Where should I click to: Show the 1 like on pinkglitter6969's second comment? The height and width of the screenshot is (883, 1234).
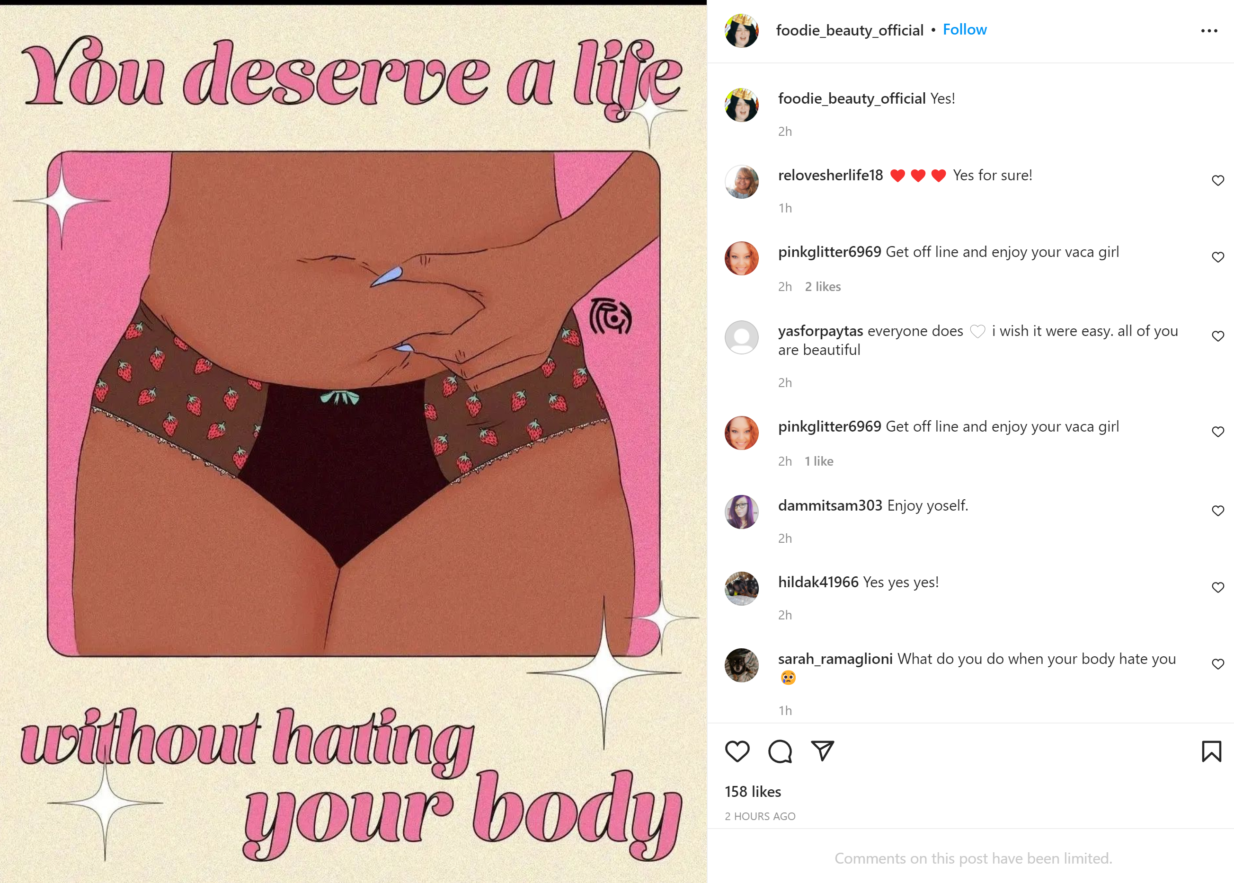[x=818, y=461]
